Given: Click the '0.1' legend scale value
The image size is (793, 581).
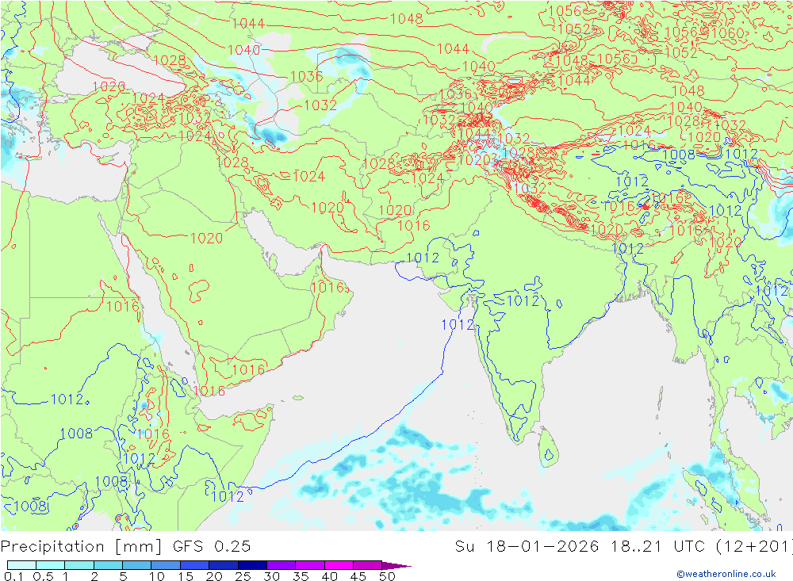Looking at the screenshot, I should (x=13, y=576).
